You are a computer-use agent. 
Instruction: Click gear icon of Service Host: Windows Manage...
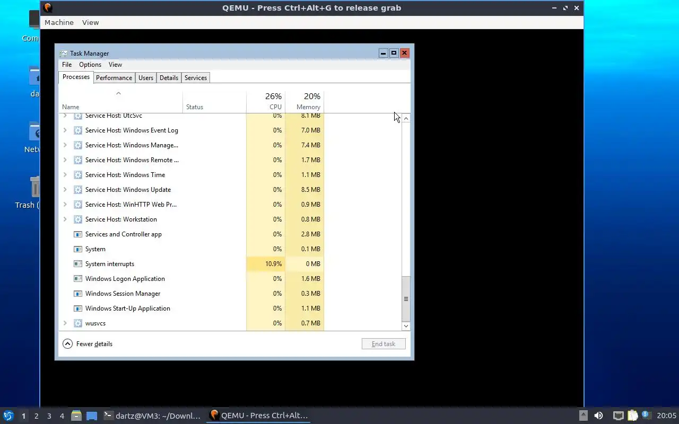pos(78,145)
